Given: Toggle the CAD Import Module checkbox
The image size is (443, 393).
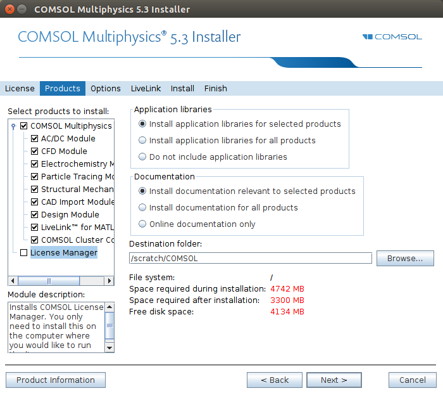Looking at the screenshot, I should pyautogui.click(x=35, y=202).
